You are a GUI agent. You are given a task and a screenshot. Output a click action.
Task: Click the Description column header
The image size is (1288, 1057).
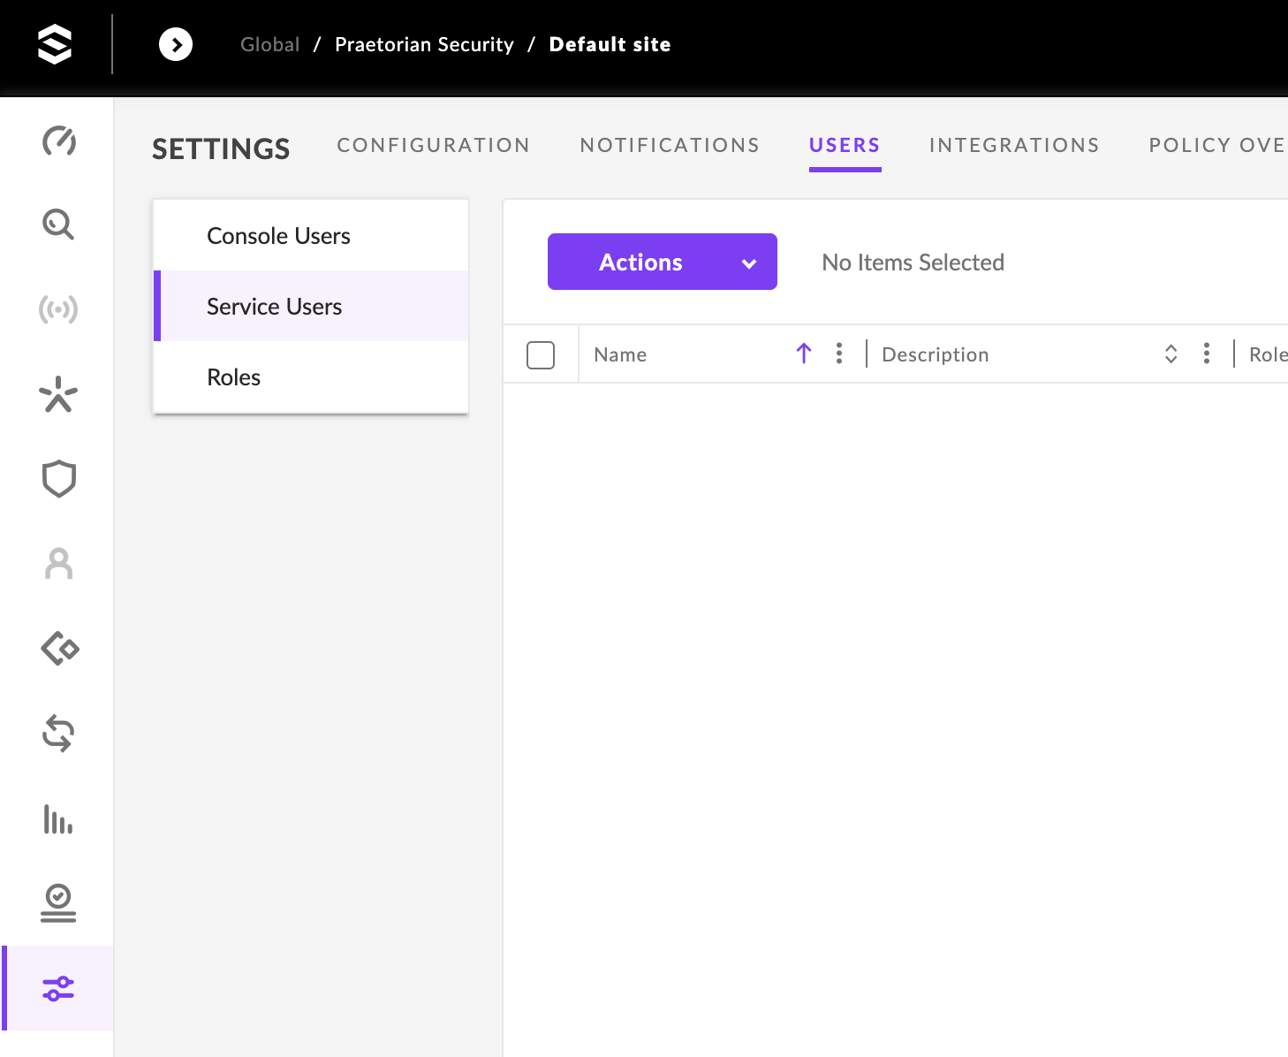pyautogui.click(x=936, y=354)
